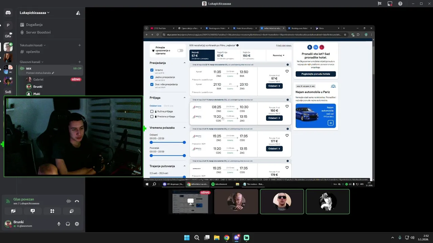Image resolution: width=433 pixels, height=243 pixels.
Task: Reload the Skyscanner page
Action: point(158,34)
